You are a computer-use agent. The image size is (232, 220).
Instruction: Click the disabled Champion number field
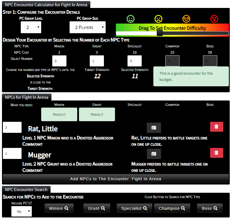point(172,61)
